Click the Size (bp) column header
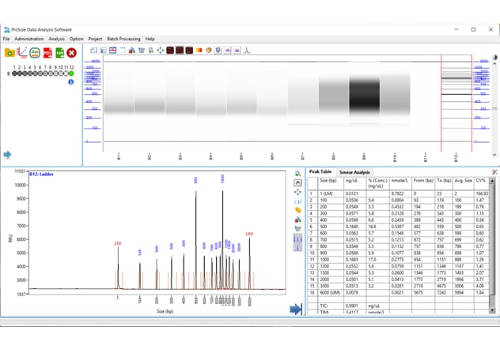The width and height of the screenshot is (500, 349). tap(328, 182)
